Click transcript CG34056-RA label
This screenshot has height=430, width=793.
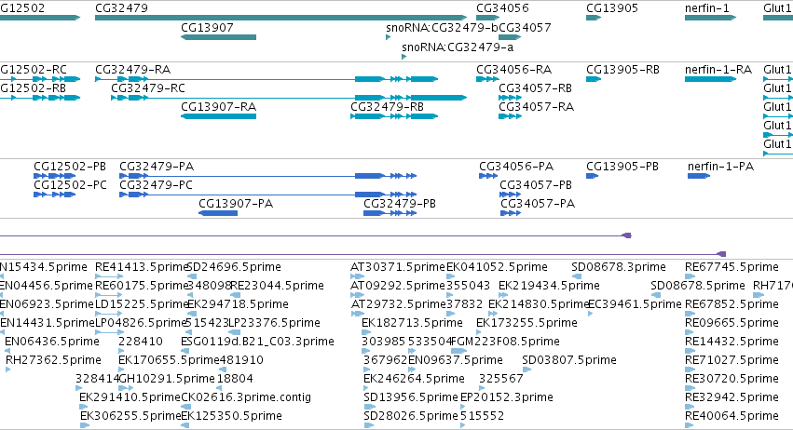[x=513, y=69]
